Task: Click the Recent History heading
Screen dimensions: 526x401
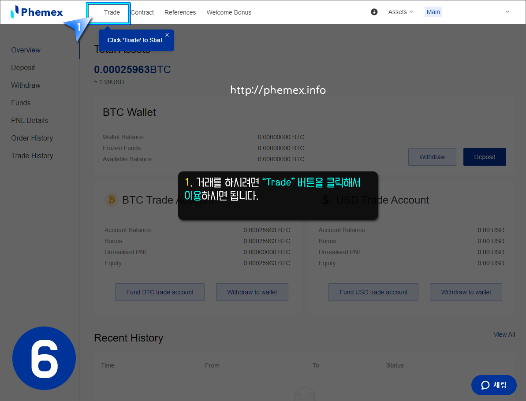Action: pos(128,338)
